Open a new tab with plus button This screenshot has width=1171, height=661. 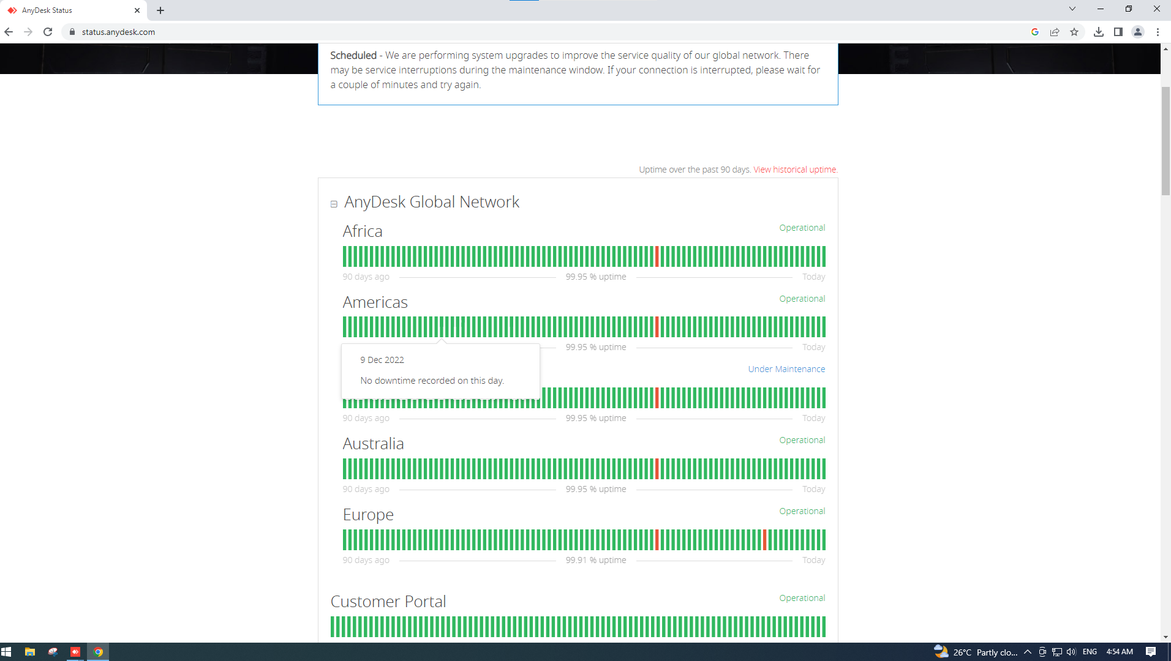(x=160, y=10)
